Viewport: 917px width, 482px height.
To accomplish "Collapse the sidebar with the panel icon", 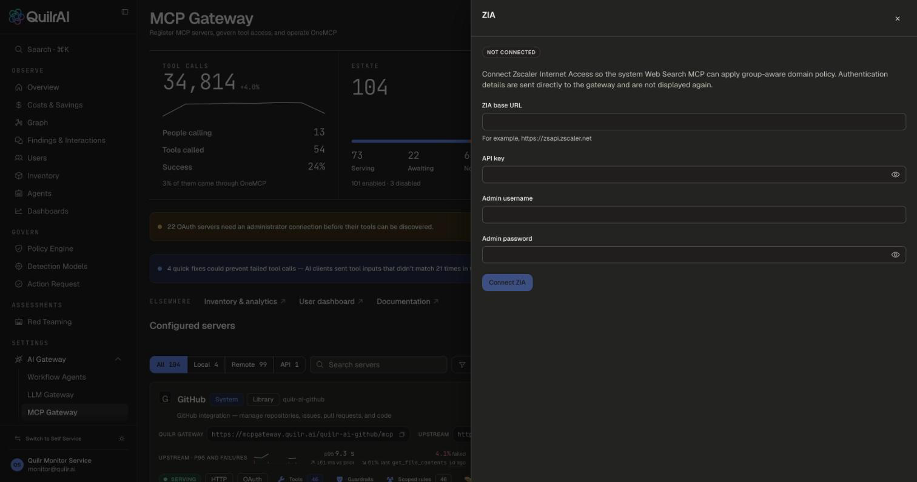I will 125,12.
